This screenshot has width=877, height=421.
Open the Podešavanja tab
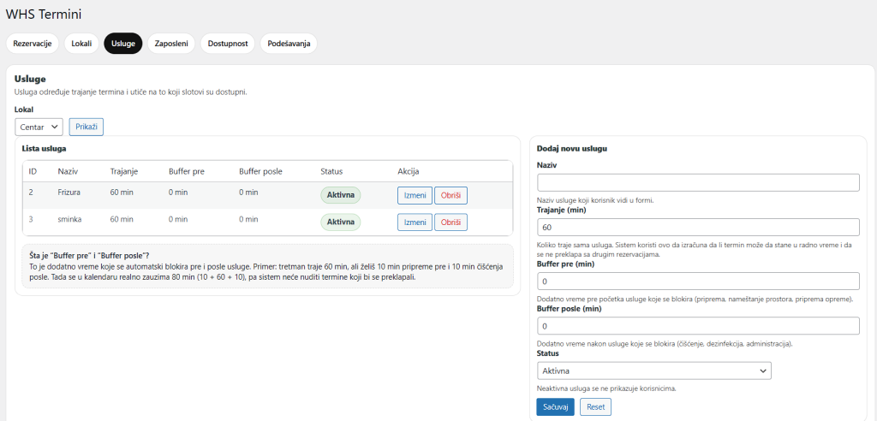coord(288,44)
